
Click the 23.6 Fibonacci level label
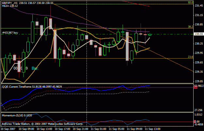pos(191,57)
